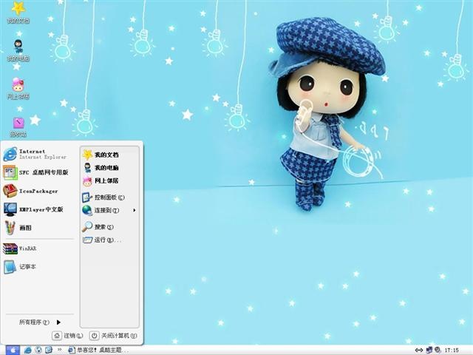The width and height of the screenshot is (473, 355).
Task: Choose 运行 run menu item
Action: (109, 240)
